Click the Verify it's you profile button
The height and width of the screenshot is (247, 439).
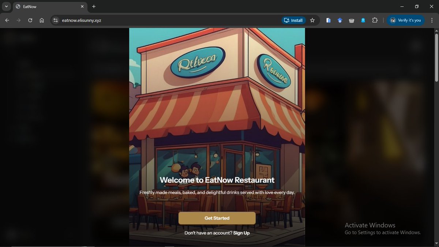tap(406, 20)
